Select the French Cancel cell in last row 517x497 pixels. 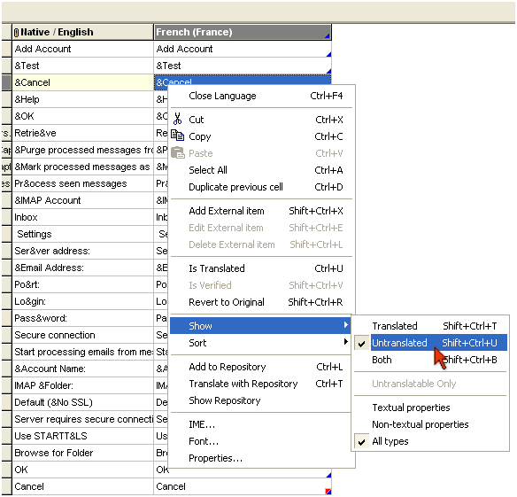pos(243,486)
